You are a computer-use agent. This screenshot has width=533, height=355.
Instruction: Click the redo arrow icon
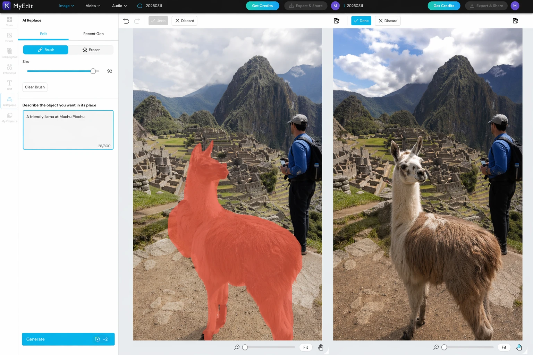[x=137, y=21]
